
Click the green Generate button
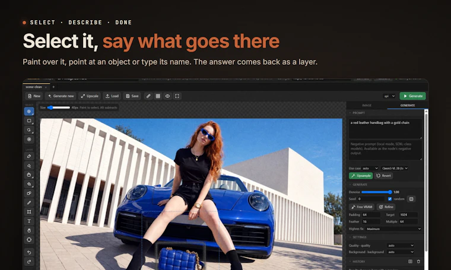[413, 96]
